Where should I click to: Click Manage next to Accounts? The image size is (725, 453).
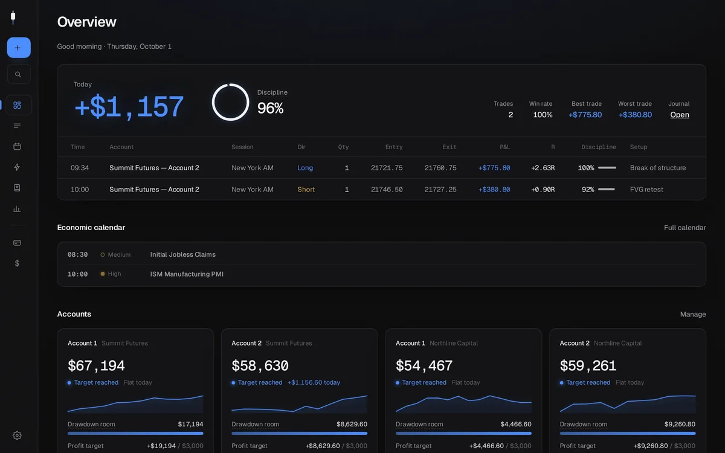tap(693, 314)
